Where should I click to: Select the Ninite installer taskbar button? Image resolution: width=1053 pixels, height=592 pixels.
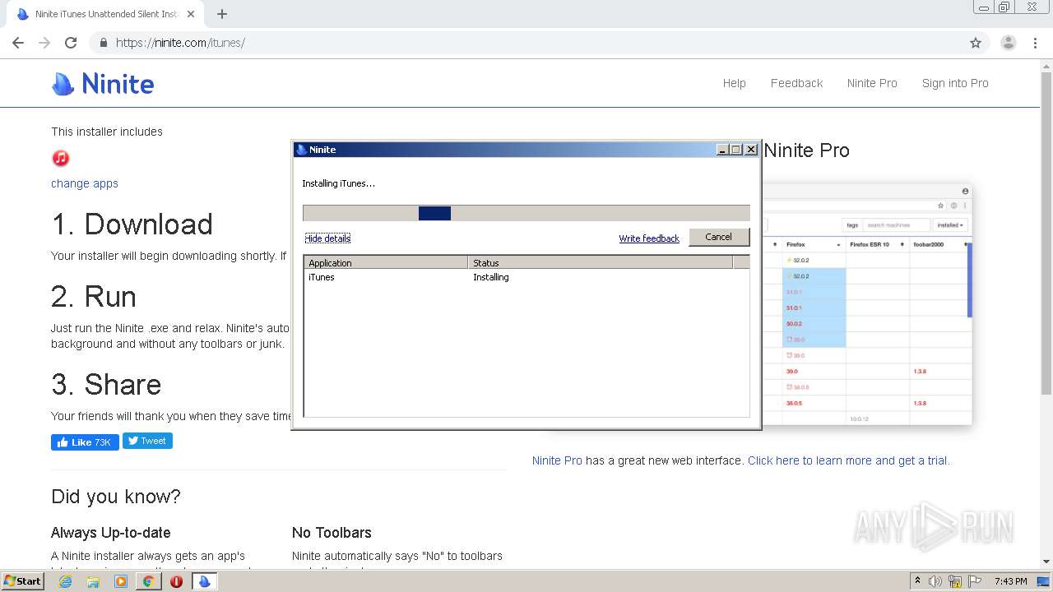(204, 581)
